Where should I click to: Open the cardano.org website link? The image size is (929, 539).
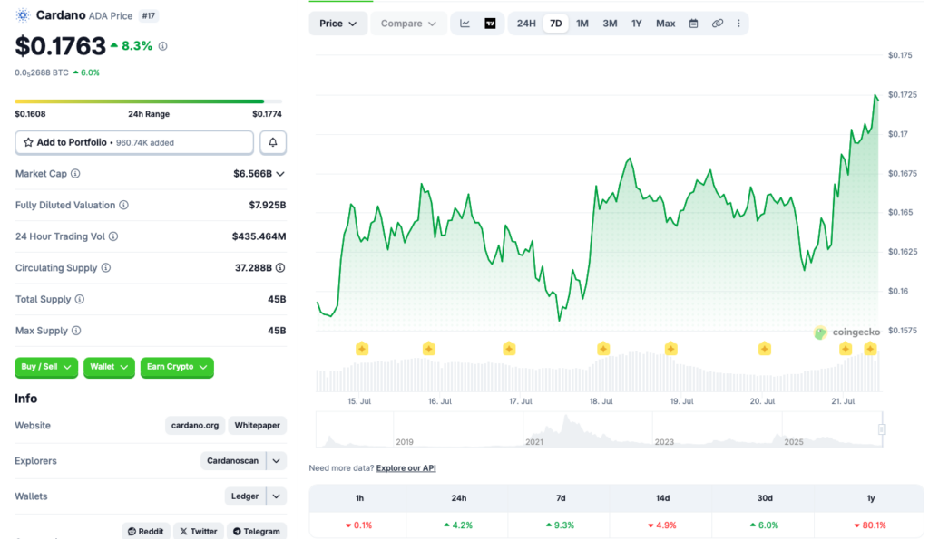coord(195,426)
